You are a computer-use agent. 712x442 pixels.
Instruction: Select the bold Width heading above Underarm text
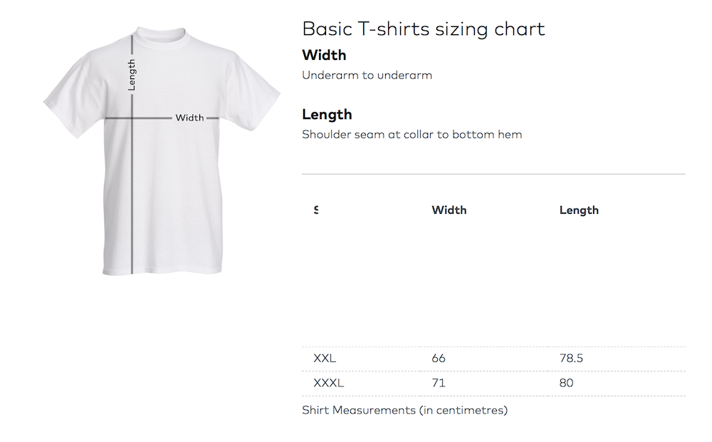324,55
